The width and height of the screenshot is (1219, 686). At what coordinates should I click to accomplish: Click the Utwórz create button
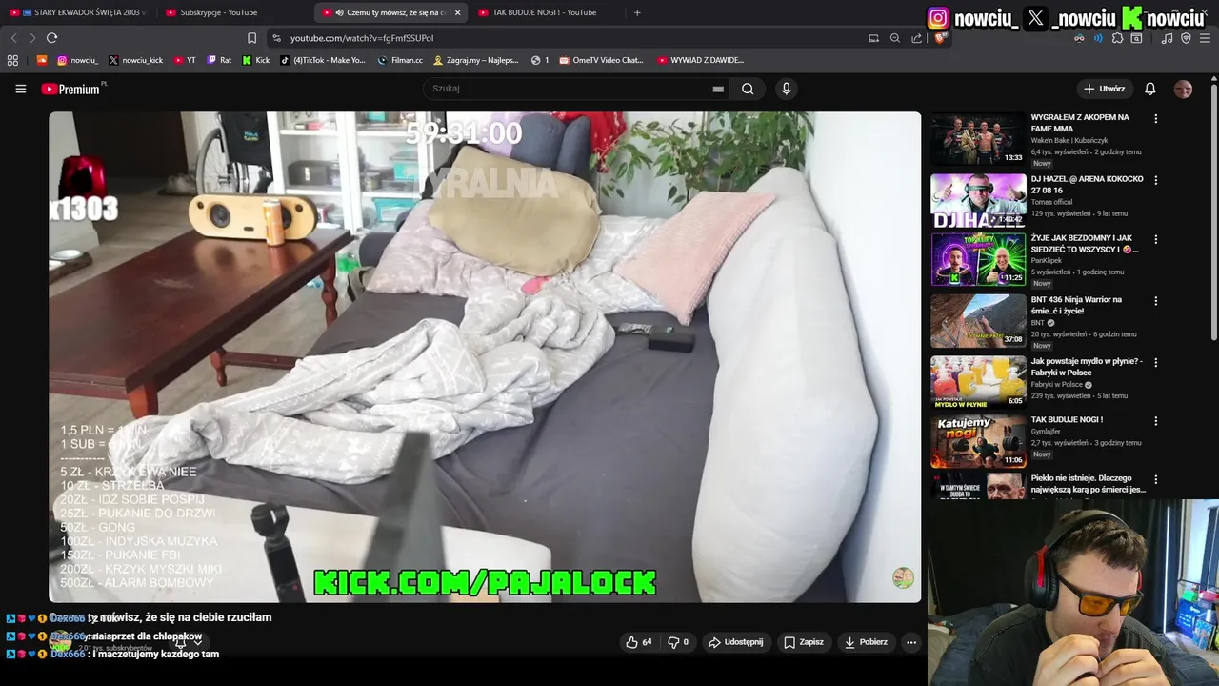point(1105,89)
